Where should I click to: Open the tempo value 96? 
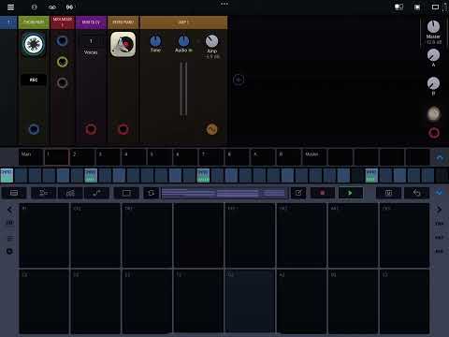69,7
